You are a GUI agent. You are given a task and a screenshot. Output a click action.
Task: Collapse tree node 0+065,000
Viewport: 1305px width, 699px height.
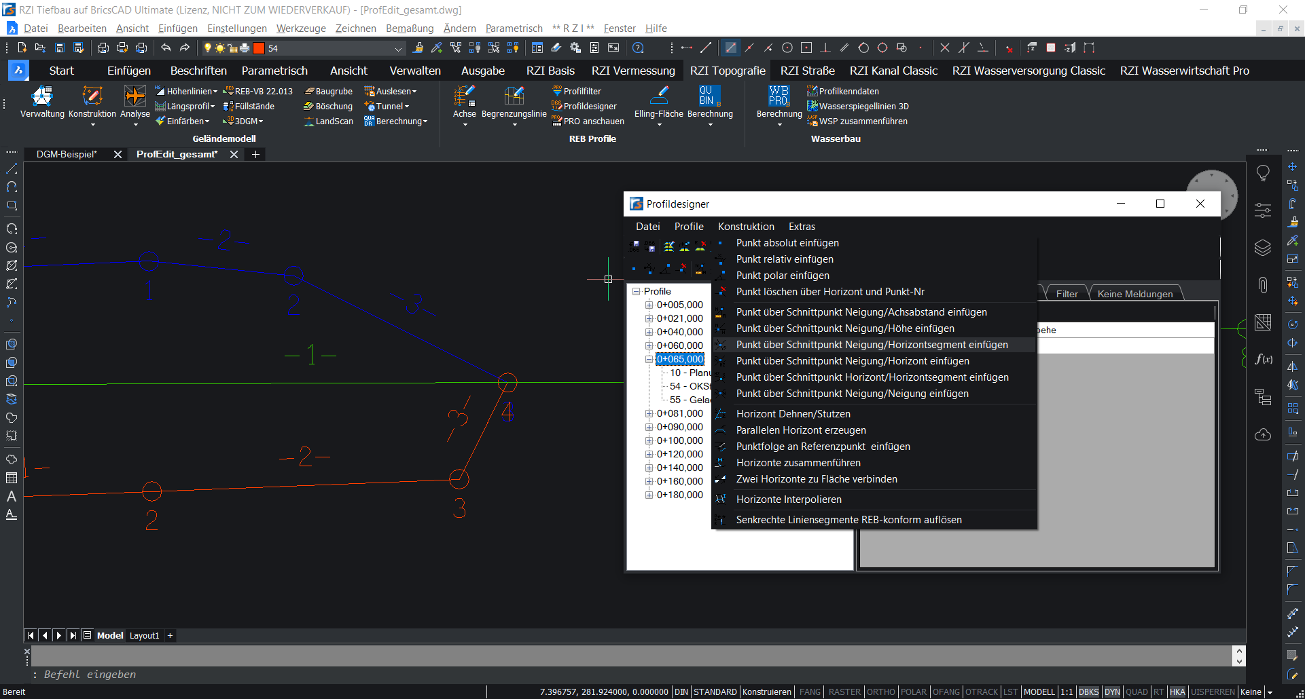pyautogui.click(x=649, y=359)
